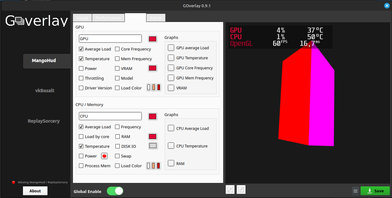Toggle Mem Frequency checkbox
This screenshot has width=392, height=198.
[x=117, y=59]
